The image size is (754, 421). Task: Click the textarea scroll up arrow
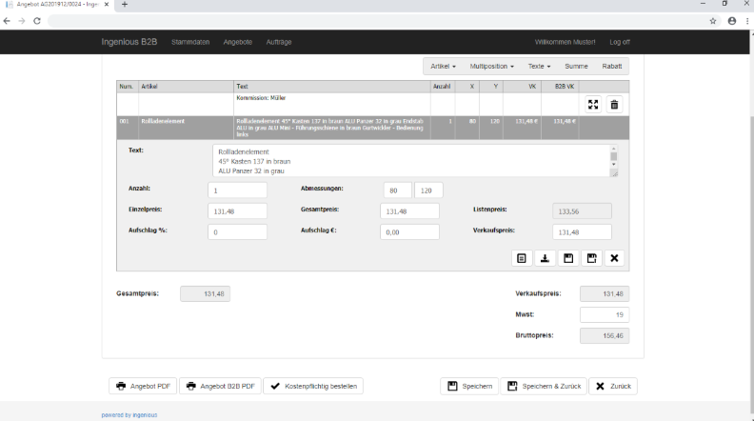tap(614, 149)
